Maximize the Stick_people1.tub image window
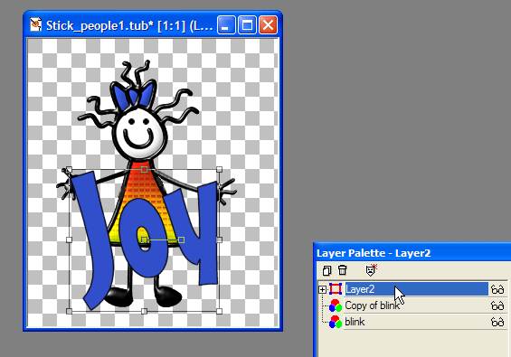 click(247, 24)
